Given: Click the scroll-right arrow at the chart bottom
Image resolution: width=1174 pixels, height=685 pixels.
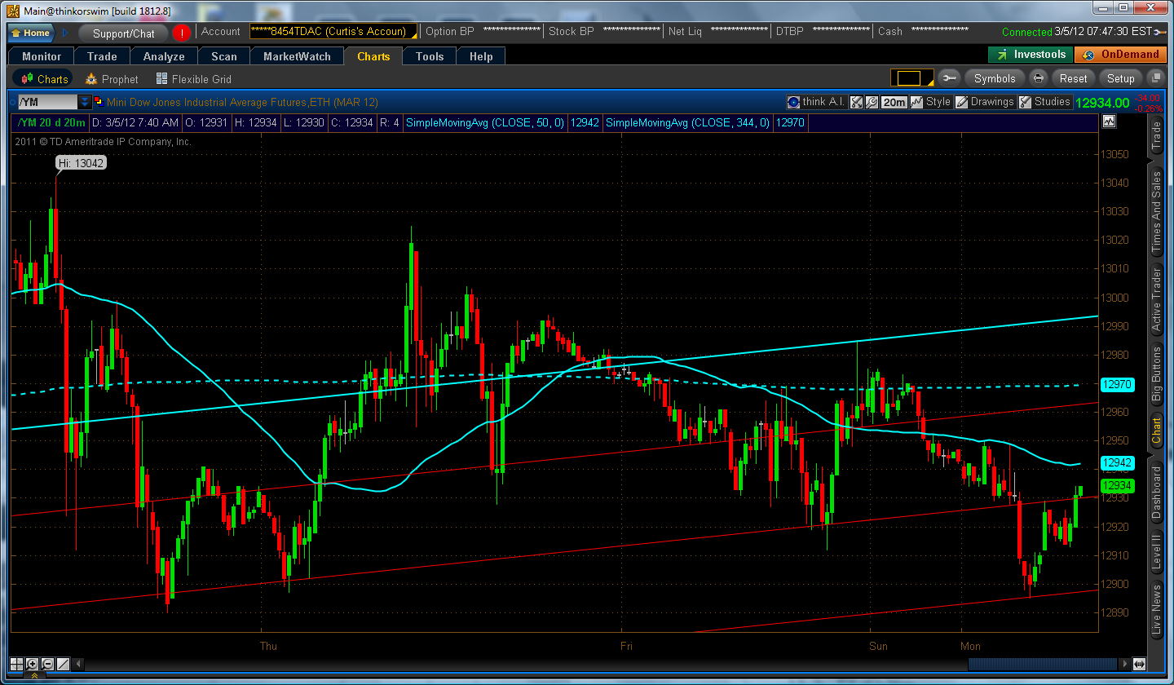Looking at the screenshot, I should point(1126,664).
